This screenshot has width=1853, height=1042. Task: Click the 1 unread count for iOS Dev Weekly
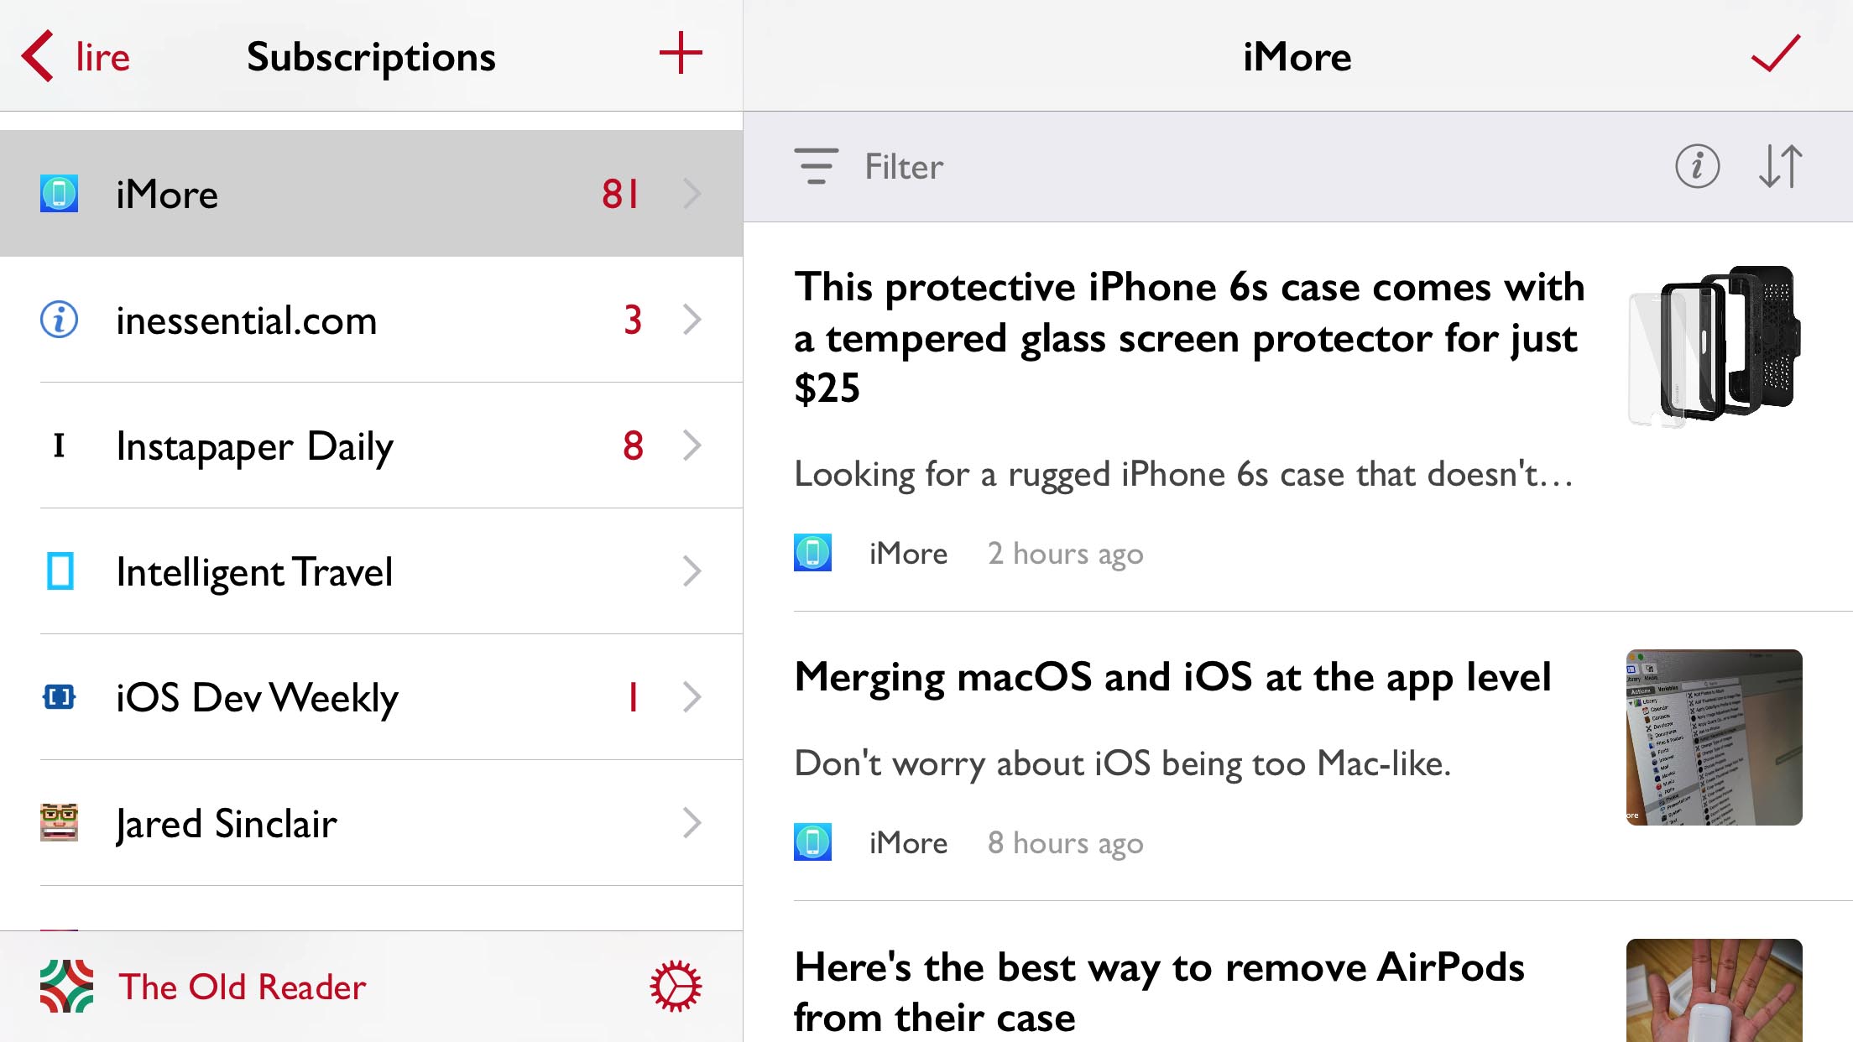(x=634, y=697)
